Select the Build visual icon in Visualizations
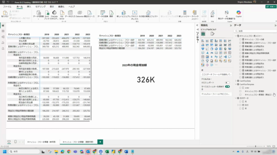This screenshot has width=277, height=155. (x=203, y=34)
